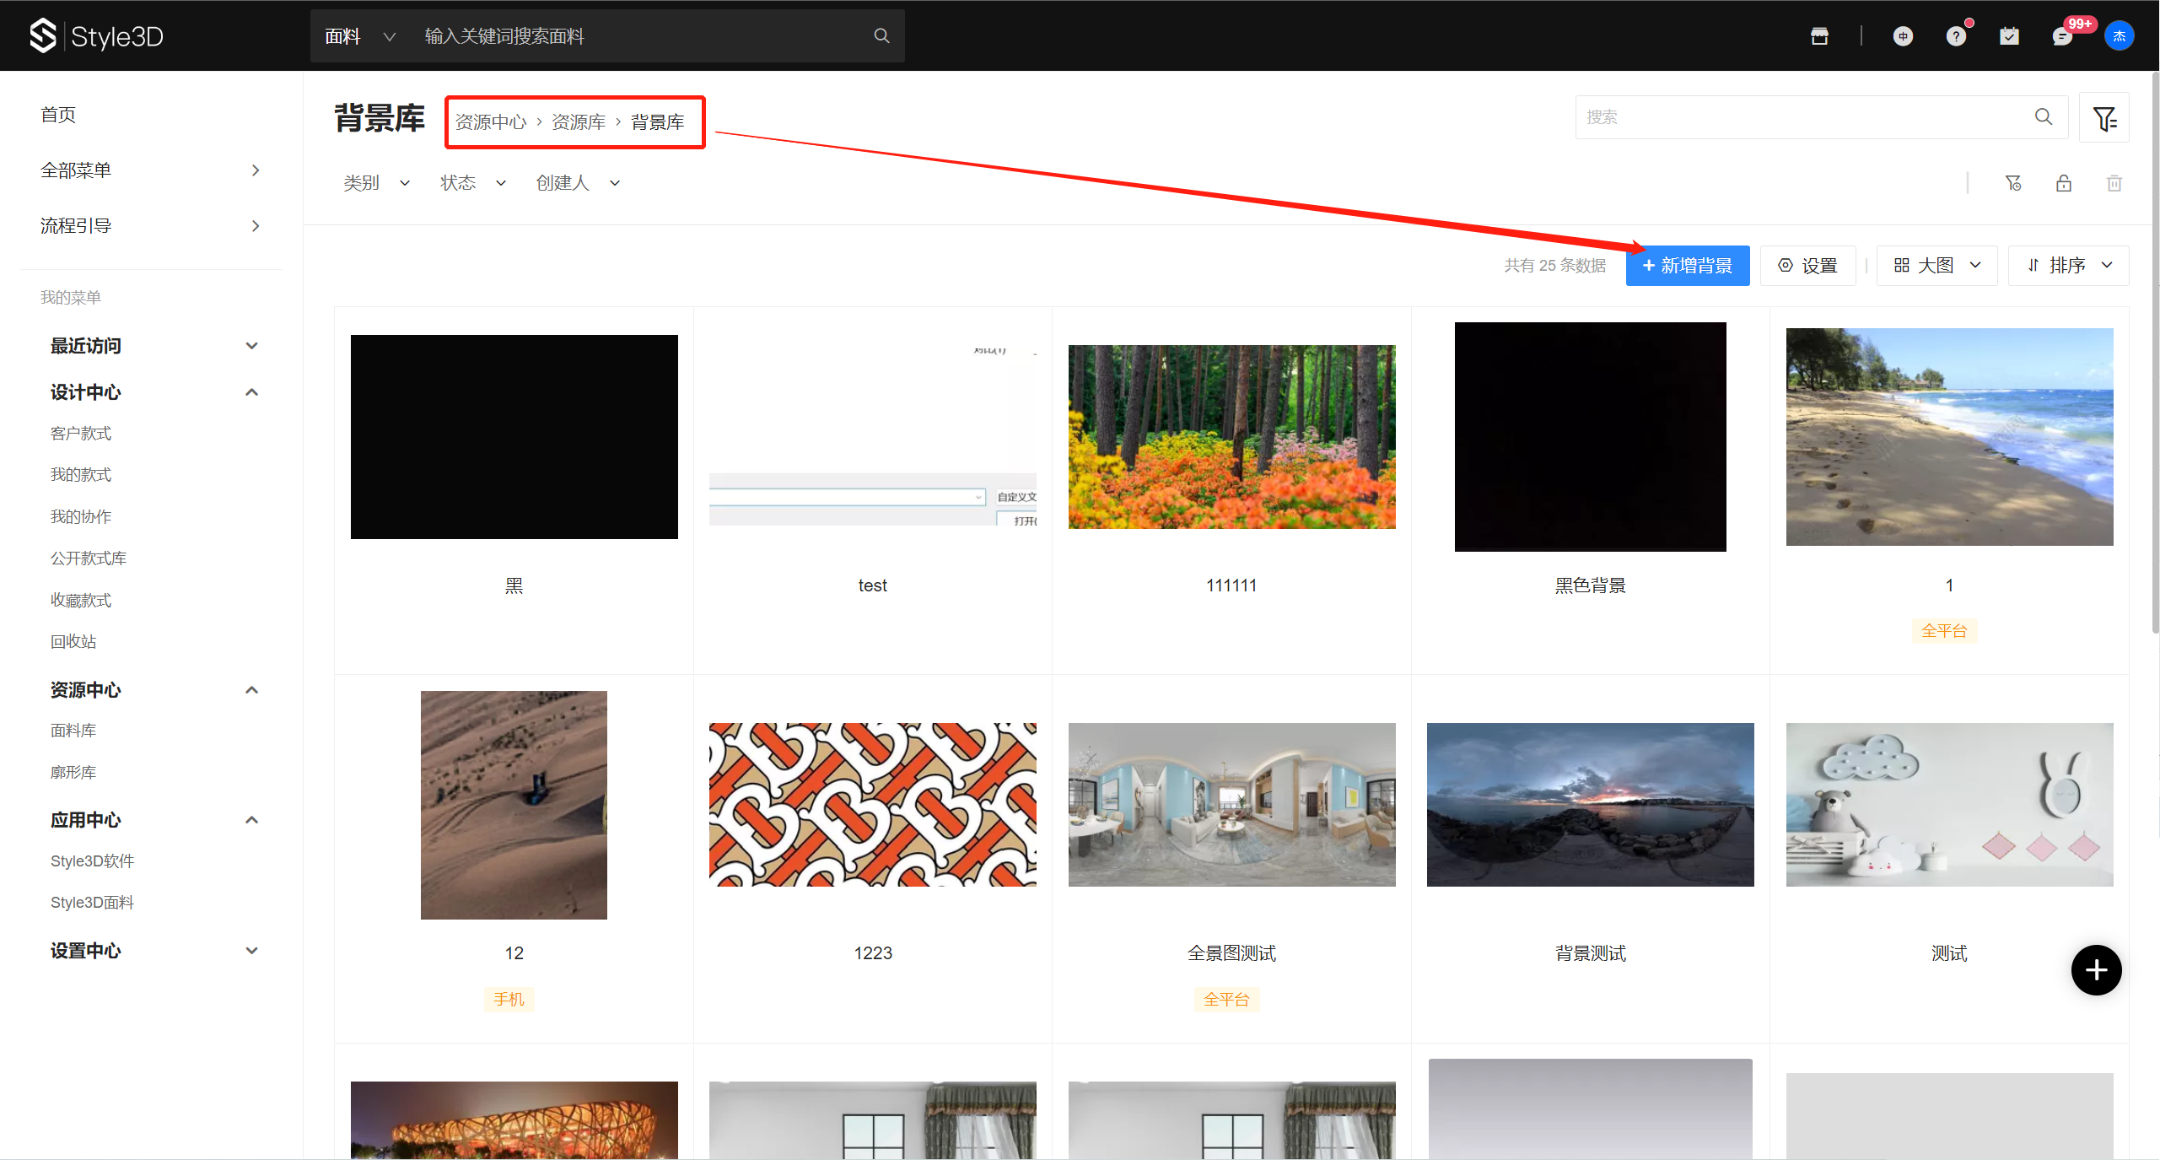Open the test background thumbnail
The image size is (2160, 1160).
[x=873, y=437]
